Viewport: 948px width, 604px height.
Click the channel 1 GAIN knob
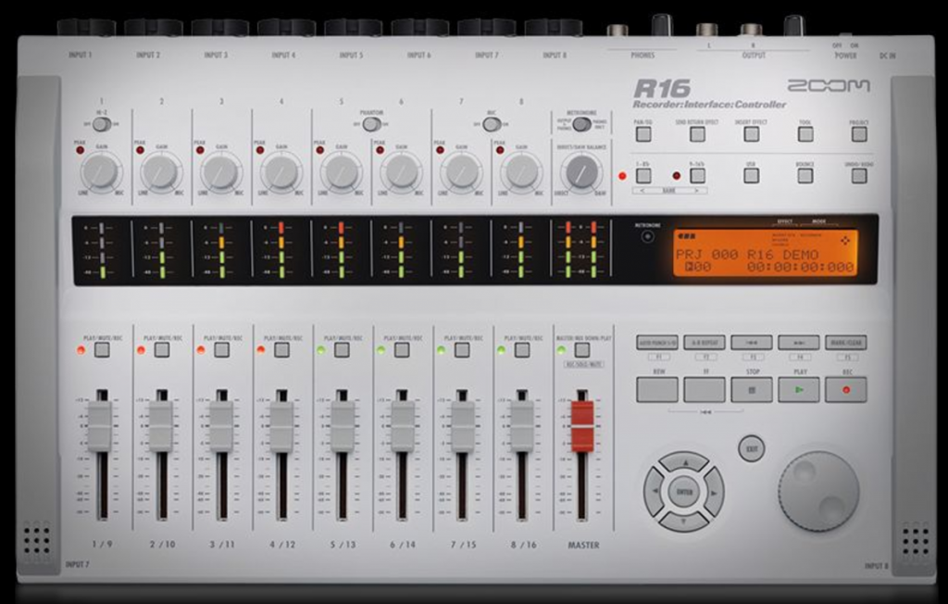(x=101, y=172)
